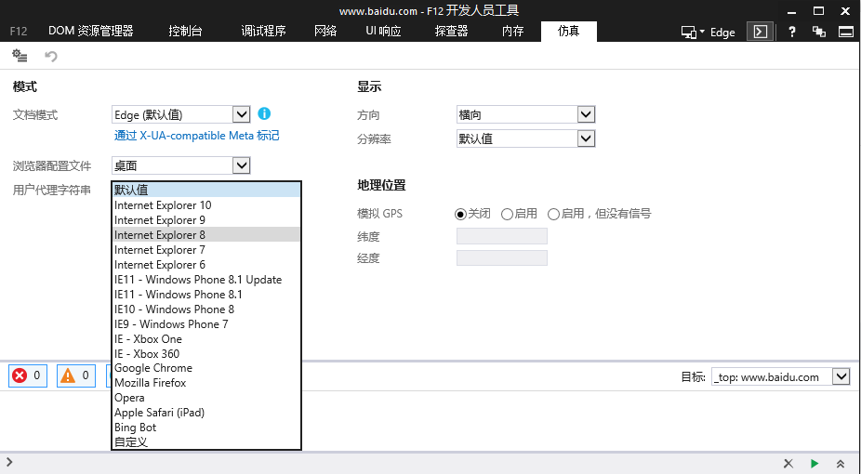Click the F12 label in header

[x=18, y=32]
